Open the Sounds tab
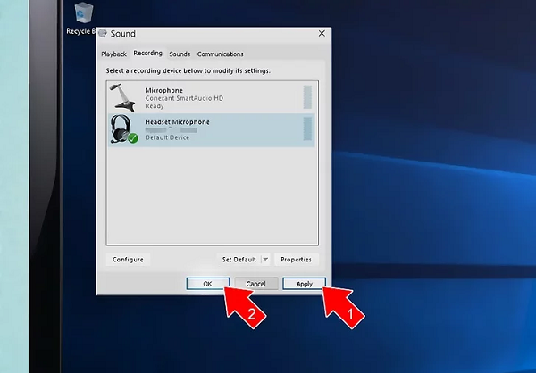Viewport: 536px width, 373px height. point(180,54)
